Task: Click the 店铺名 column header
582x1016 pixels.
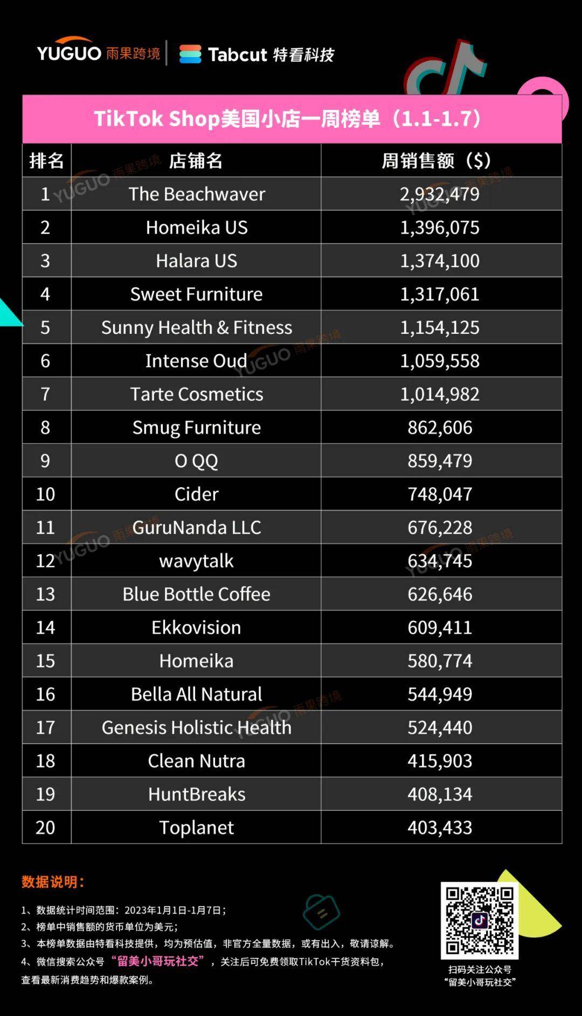Action: [196, 160]
